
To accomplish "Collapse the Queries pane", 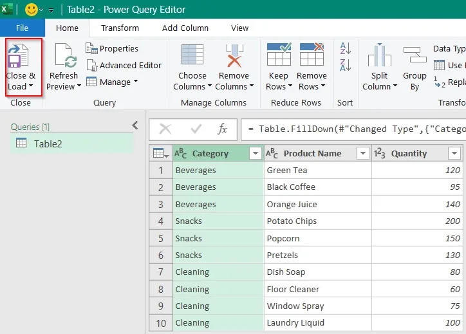I will pos(135,125).
